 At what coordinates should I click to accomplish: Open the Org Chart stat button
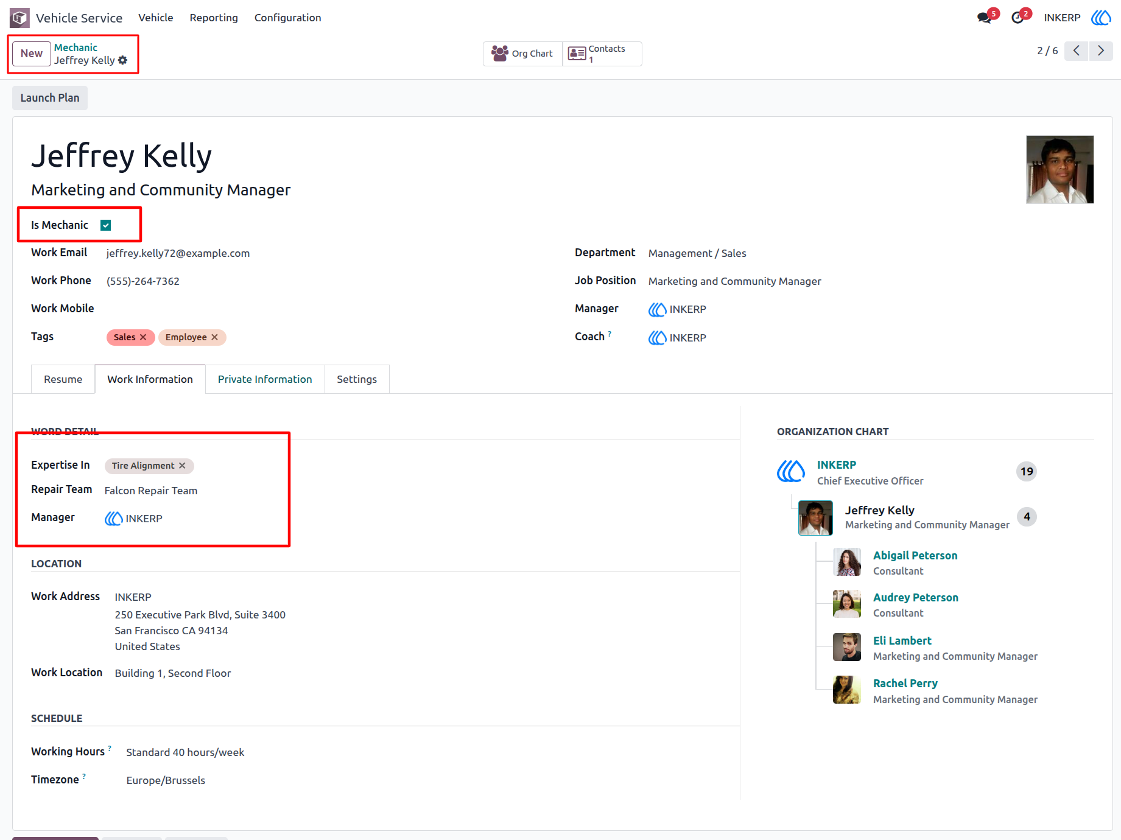point(522,54)
